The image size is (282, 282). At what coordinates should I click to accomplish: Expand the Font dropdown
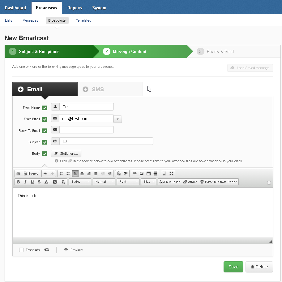click(x=128, y=182)
